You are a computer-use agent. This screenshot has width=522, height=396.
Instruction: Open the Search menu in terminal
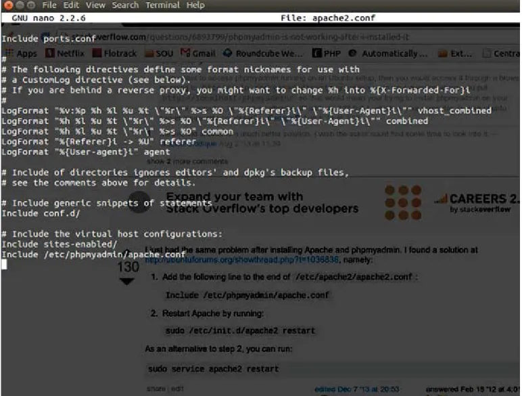click(125, 5)
